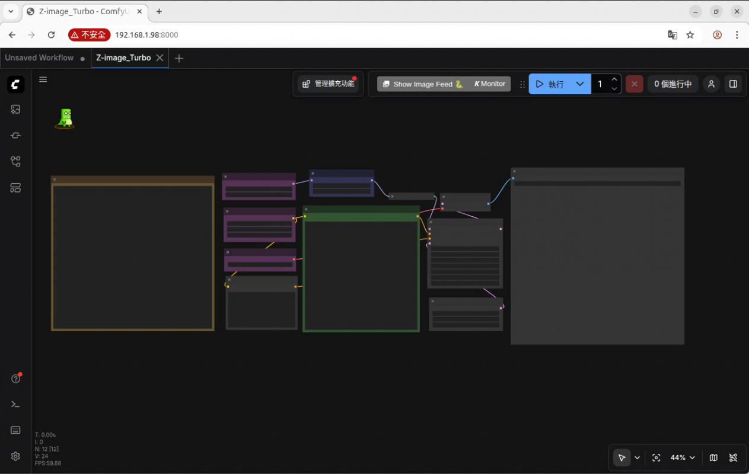Click the Show Image Feed button

point(422,84)
